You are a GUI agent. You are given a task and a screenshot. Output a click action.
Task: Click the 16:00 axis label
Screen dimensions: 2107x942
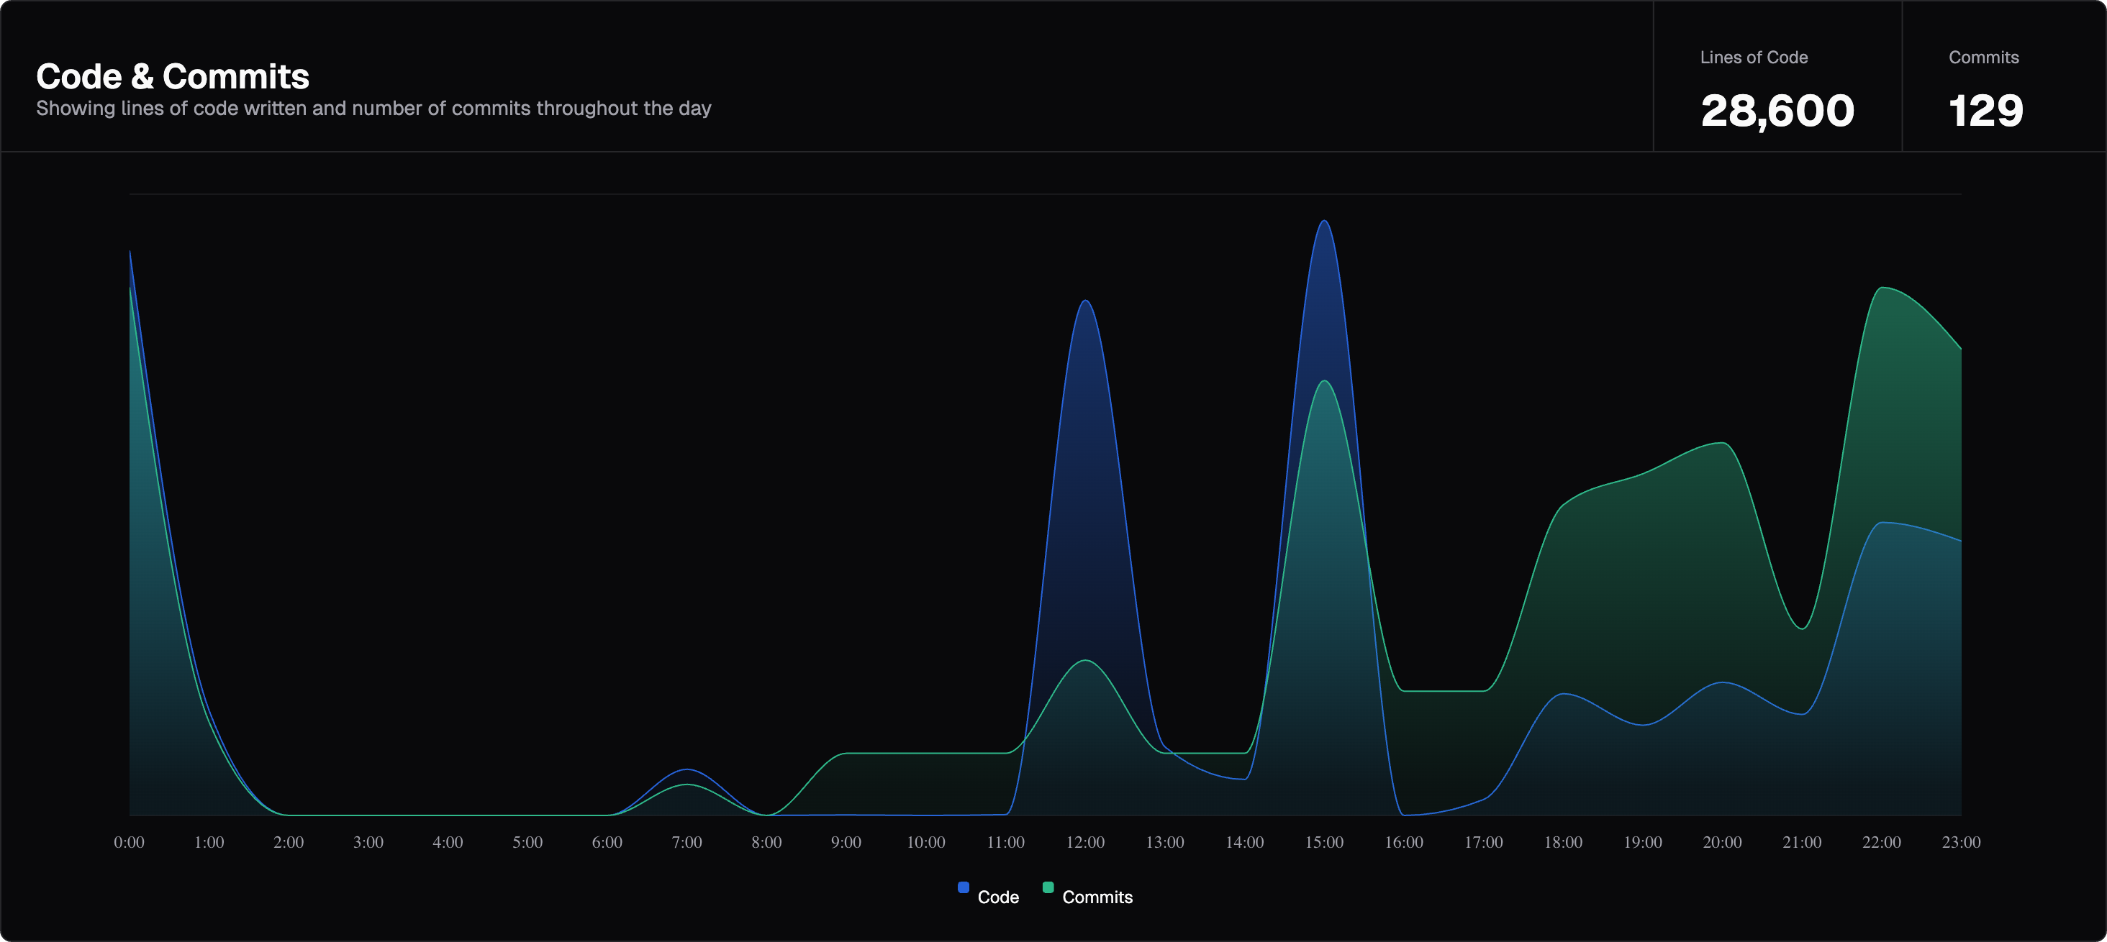pyautogui.click(x=1403, y=842)
